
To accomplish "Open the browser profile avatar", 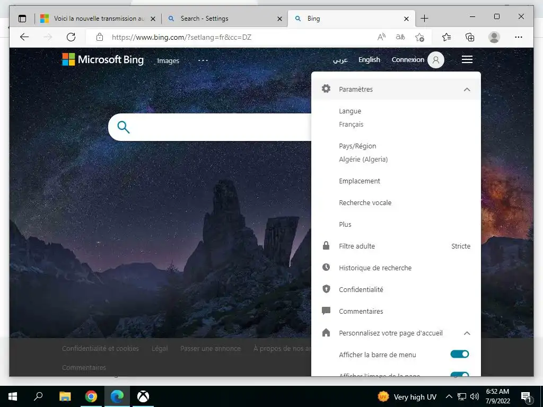I will coord(494,37).
